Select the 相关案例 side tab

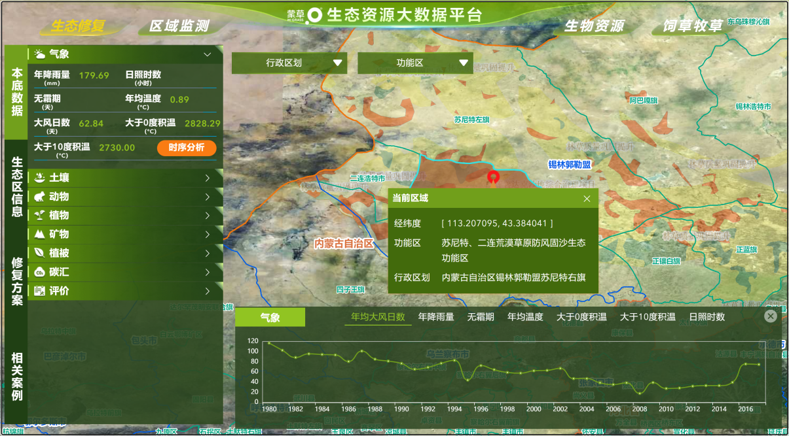click(x=16, y=376)
